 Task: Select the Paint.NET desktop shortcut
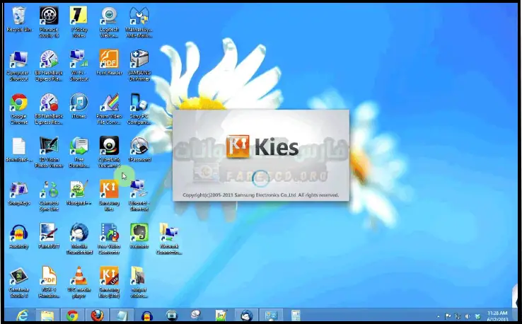pyautogui.click(x=48, y=233)
